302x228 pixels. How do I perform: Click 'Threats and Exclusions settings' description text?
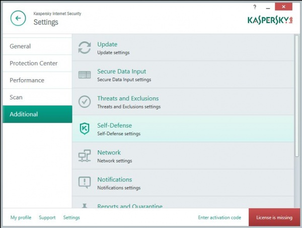(129, 106)
